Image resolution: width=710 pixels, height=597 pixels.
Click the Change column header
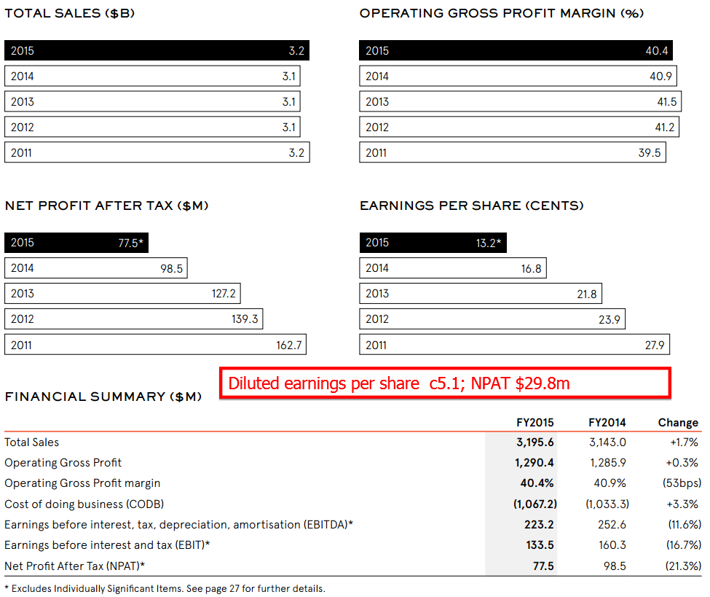point(677,423)
